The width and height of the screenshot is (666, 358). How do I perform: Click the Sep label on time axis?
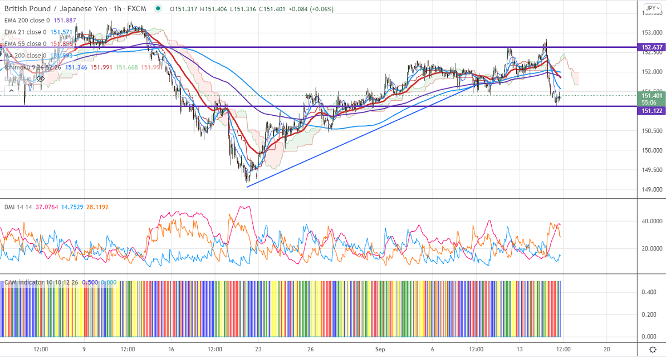click(x=380, y=350)
